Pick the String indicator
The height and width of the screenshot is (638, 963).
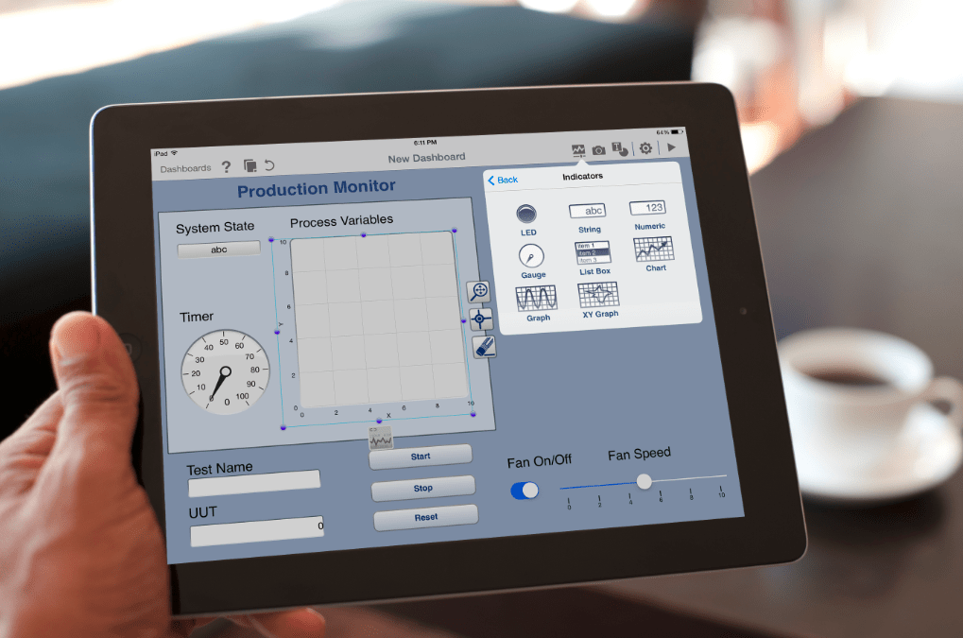tap(588, 210)
